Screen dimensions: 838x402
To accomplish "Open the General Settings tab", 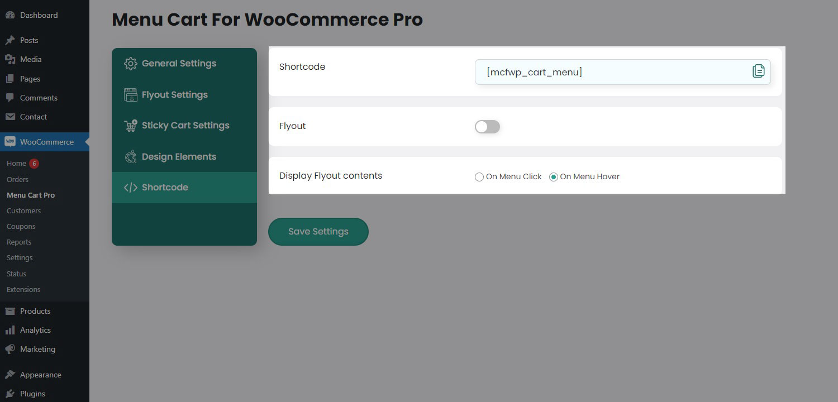I will click(x=184, y=64).
